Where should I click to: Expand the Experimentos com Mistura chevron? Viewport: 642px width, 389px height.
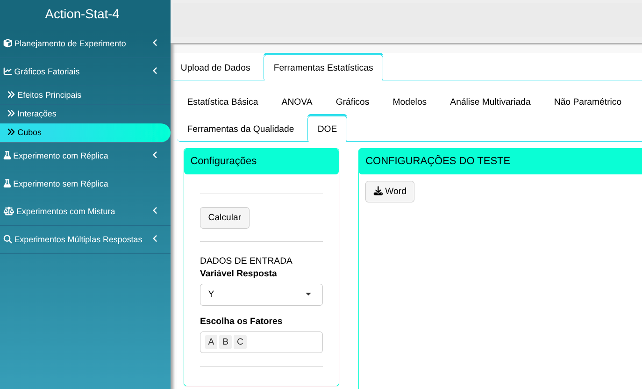point(155,211)
